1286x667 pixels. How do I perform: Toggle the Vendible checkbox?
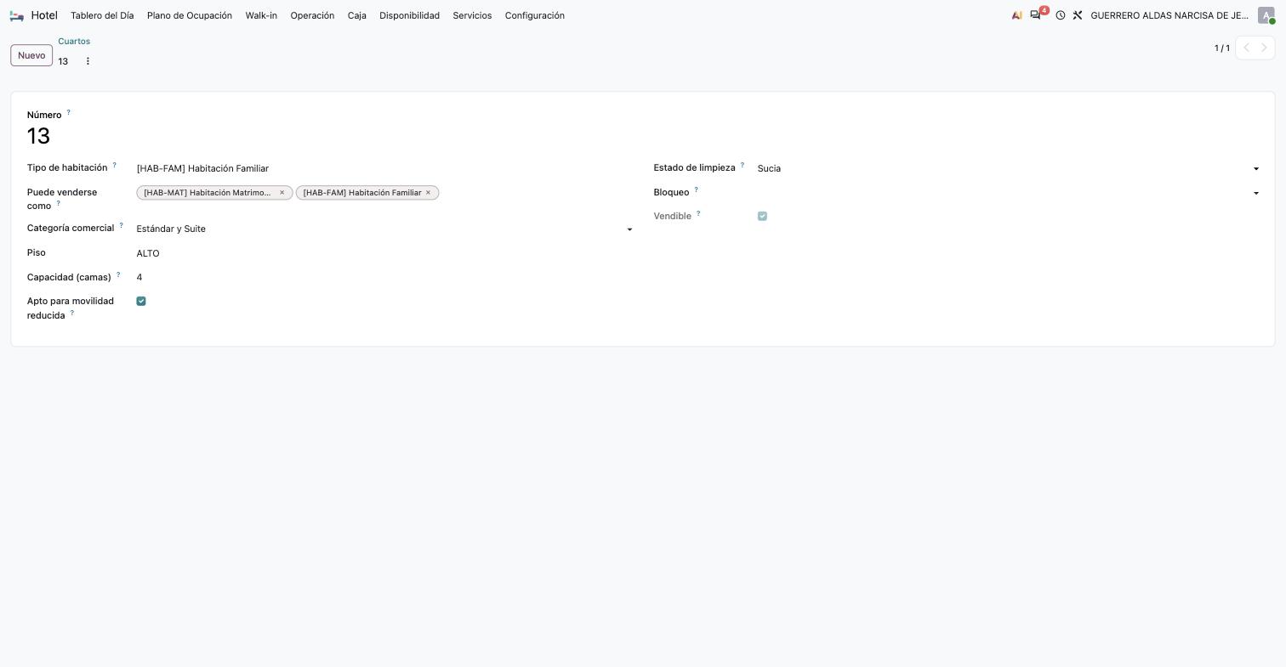(x=762, y=216)
